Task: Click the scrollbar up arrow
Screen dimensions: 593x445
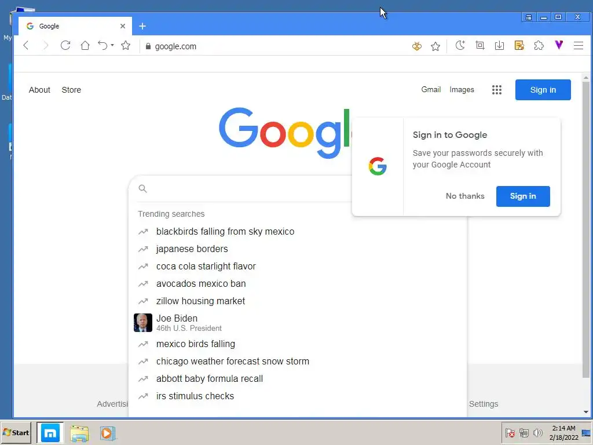Action: pyautogui.click(x=586, y=78)
